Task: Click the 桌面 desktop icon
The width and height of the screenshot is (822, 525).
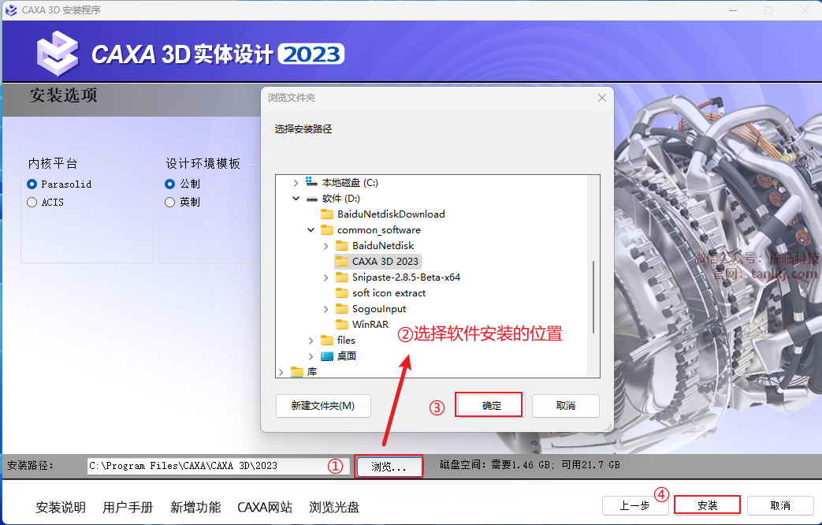Action: coord(327,356)
